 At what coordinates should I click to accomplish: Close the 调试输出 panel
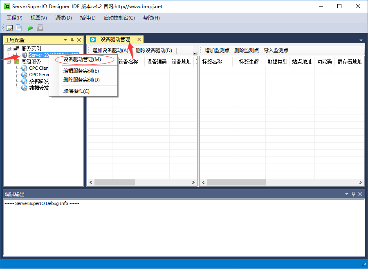360,194
